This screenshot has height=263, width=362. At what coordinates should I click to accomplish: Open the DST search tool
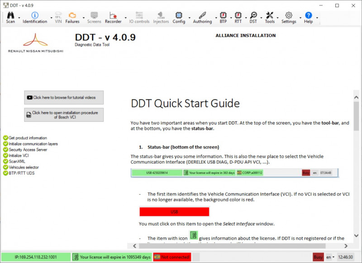(x=253, y=18)
